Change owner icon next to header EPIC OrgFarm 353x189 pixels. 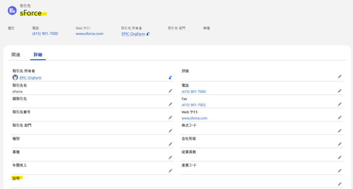coord(148,34)
